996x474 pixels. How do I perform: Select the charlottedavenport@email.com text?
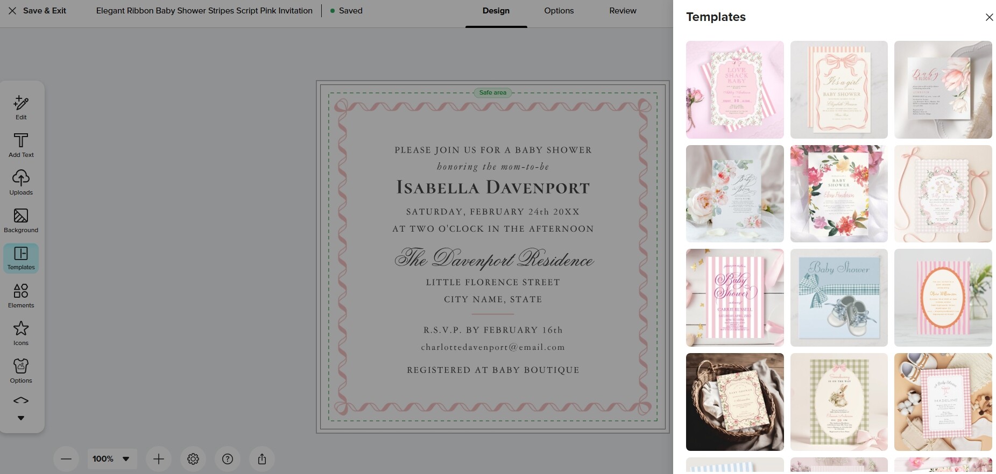[493, 347]
